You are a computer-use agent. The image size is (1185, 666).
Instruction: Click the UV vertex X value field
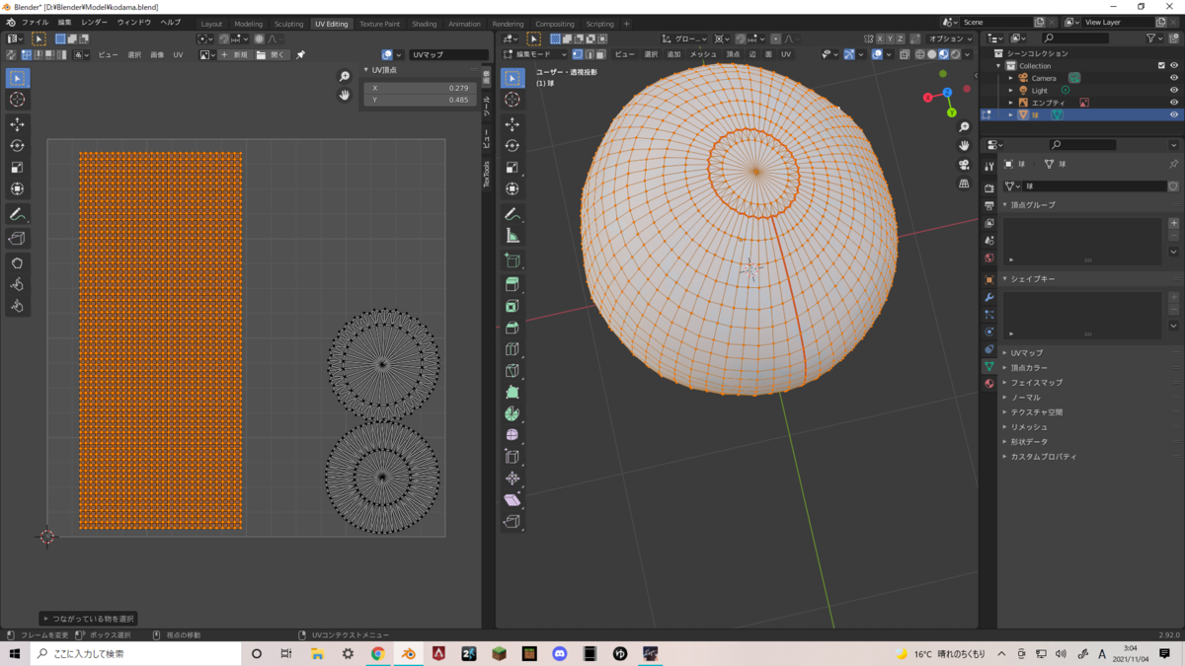pos(421,88)
